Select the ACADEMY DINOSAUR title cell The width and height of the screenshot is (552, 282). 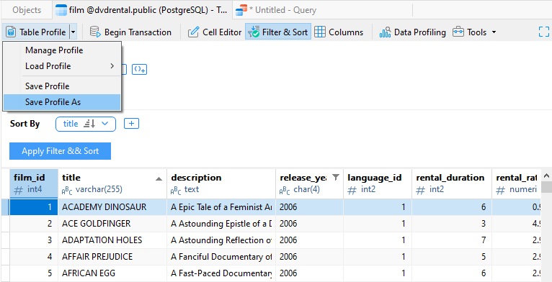pos(112,207)
